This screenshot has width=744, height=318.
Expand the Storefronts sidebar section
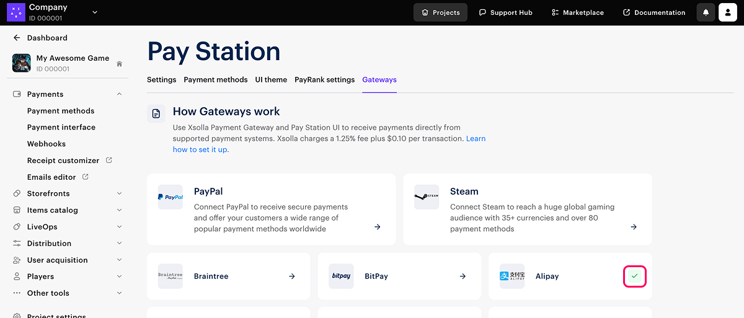(x=119, y=193)
